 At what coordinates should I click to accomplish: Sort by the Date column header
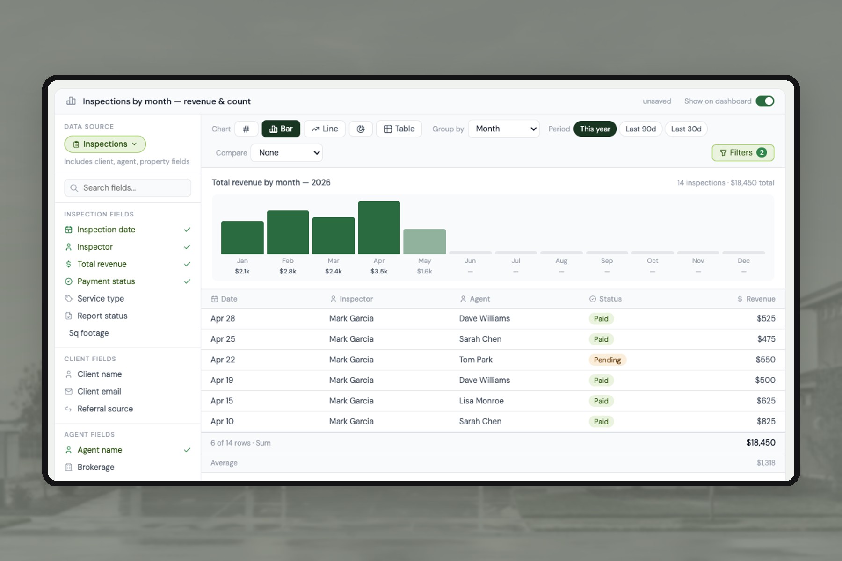(x=224, y=299)
